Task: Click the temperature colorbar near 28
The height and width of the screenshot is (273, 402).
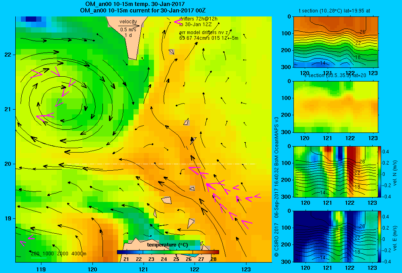Action: point(213,252)
